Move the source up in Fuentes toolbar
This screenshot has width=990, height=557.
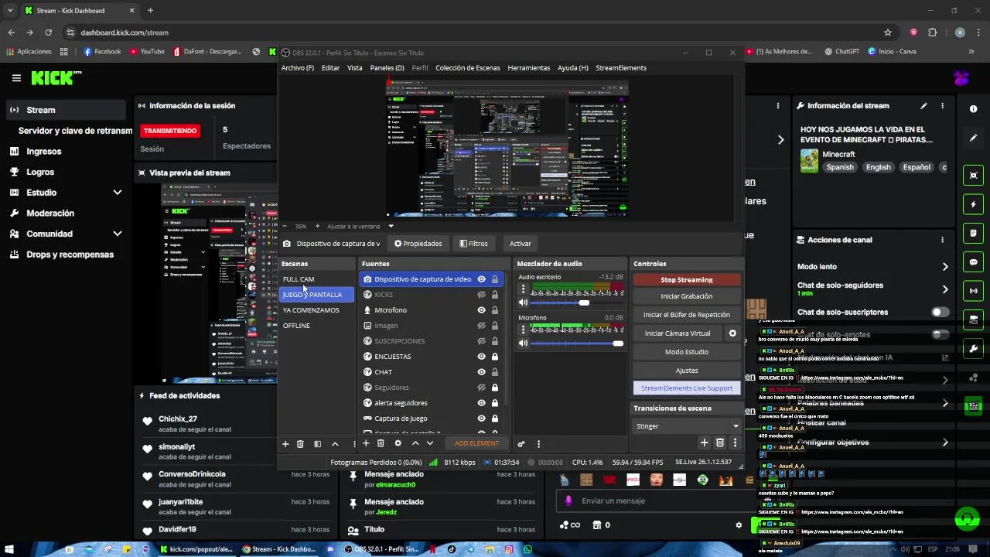pos(415,443)
